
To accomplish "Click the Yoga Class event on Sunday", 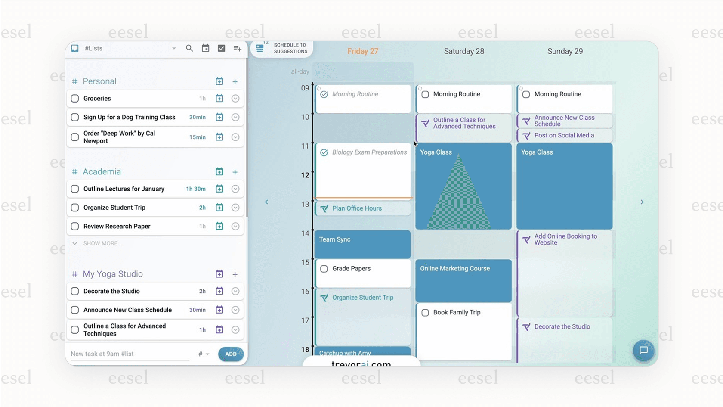I will click(564, 185).
